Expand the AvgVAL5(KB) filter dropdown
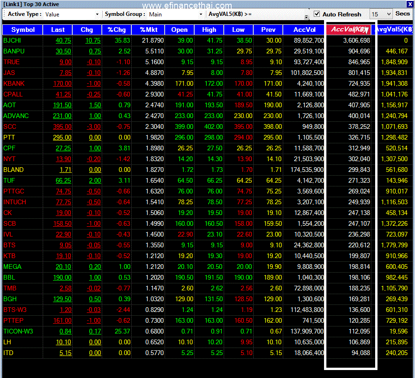 click(306, 17)
